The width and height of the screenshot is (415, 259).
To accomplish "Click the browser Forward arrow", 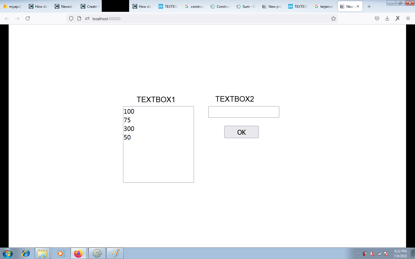I will click(17, 18).
